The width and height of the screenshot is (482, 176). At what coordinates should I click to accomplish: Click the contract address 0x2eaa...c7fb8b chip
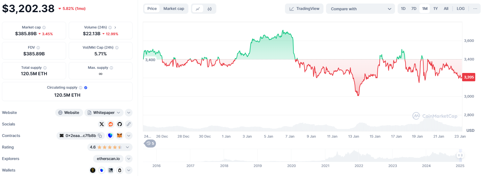pos(81,136)
